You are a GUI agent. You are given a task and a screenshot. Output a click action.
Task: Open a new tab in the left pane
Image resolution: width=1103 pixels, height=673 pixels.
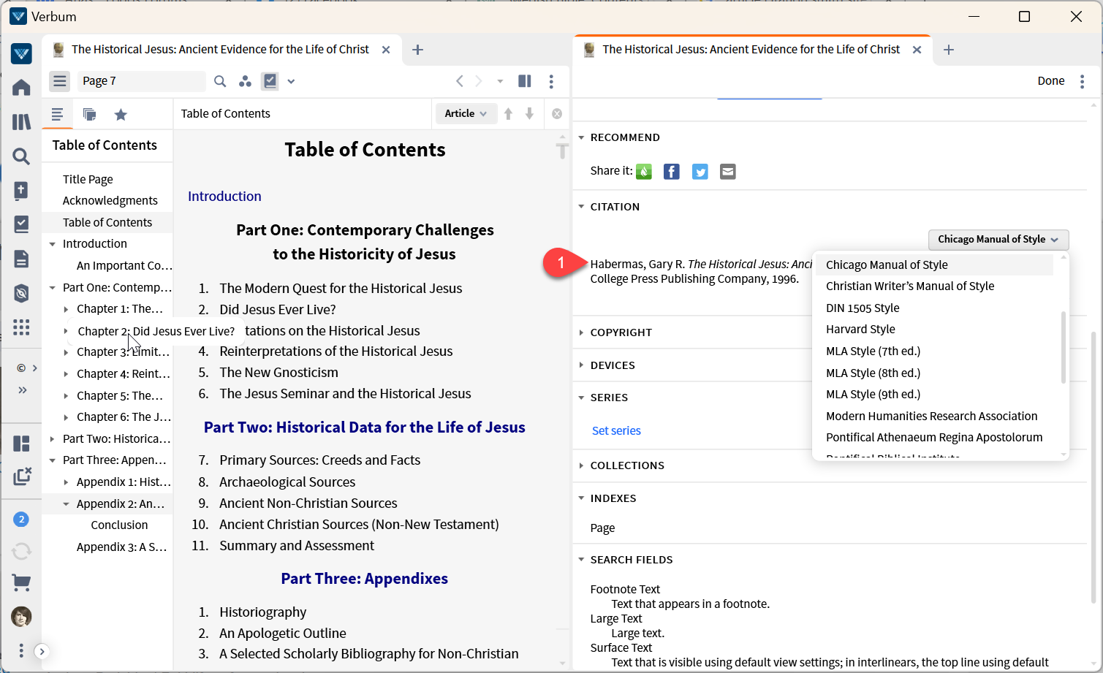418,49
